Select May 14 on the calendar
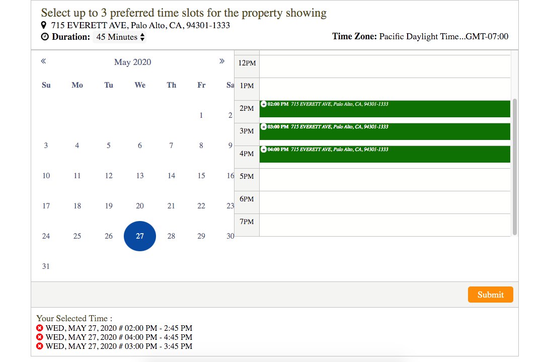Screen dimensions: 545x362 [171, 176]
